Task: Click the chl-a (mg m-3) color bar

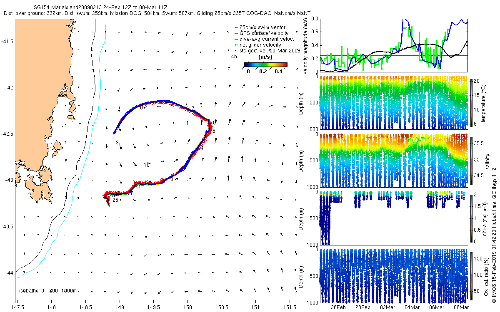Action: point(472,218)
